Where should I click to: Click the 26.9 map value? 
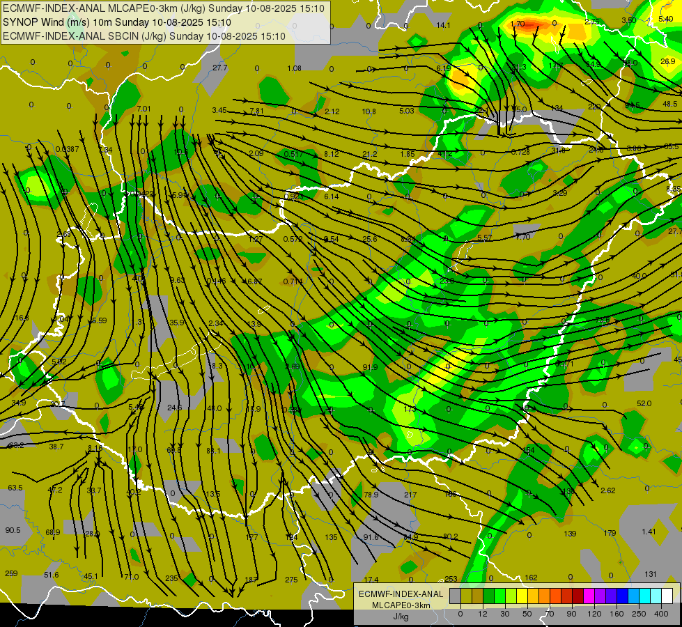click(667, 61)
